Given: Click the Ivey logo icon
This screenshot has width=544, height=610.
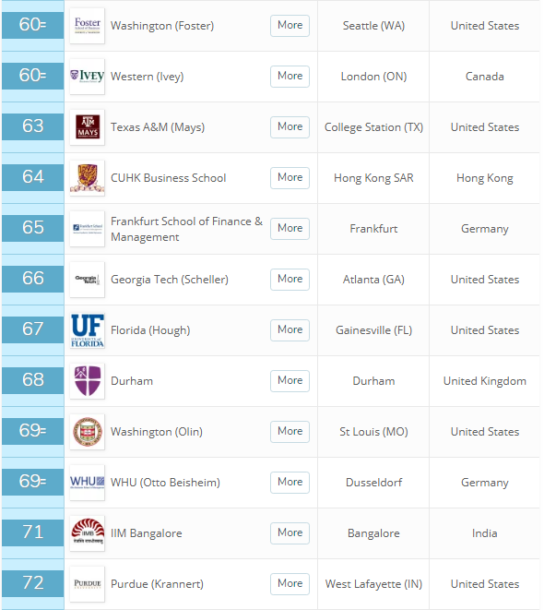Looking at the screenshot, I should [88, 77].
